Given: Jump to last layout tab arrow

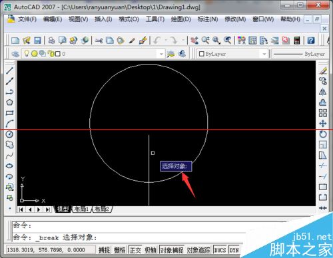Looking at the screenshot, I should point(48,209).
